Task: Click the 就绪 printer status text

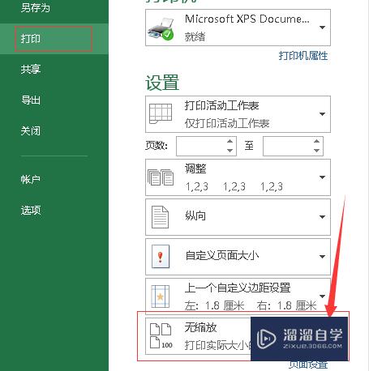Action: point(195,36)
